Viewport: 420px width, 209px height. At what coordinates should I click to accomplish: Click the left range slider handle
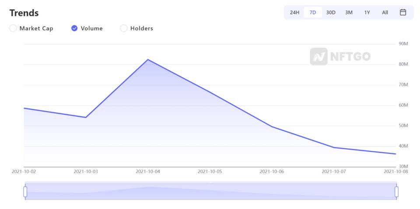tap(25, 192)
